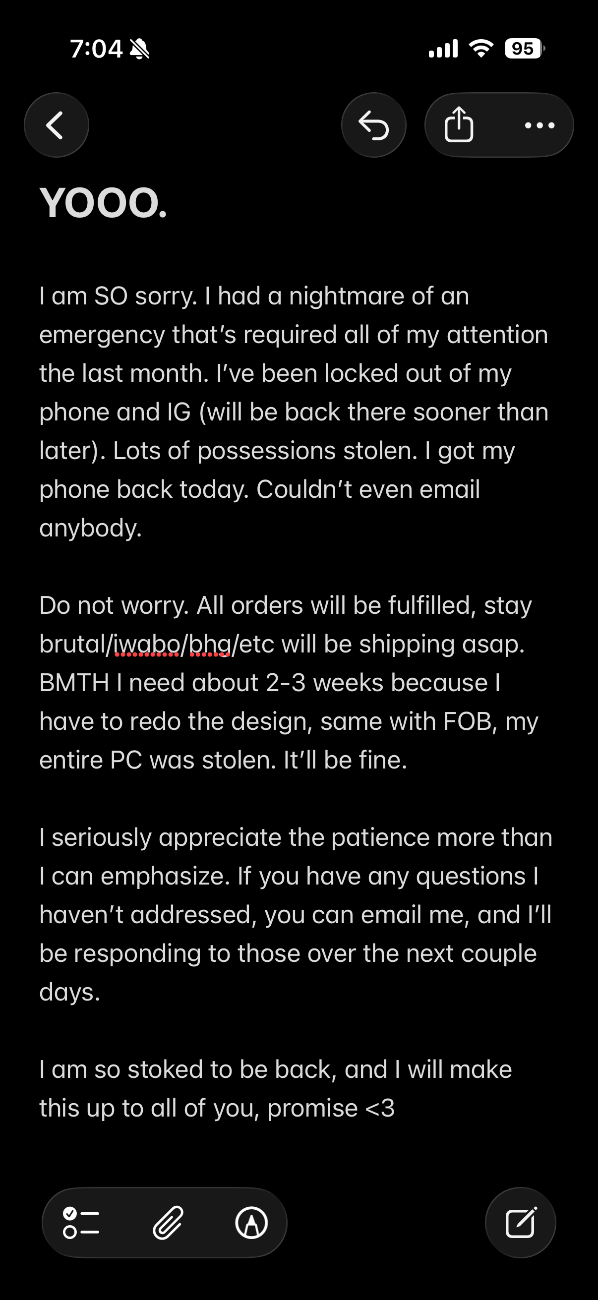Screen dimensions: 598x1300
Task: Tap the "I am SO sorry" paragraph
Action: tap(293, 412)
